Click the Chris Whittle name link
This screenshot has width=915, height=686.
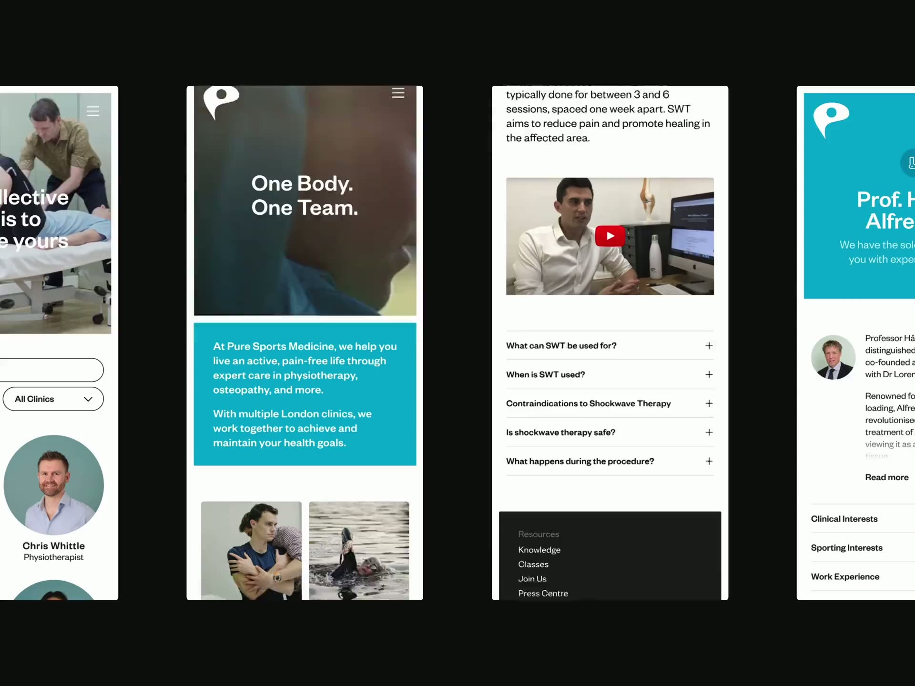pos(53,546)
